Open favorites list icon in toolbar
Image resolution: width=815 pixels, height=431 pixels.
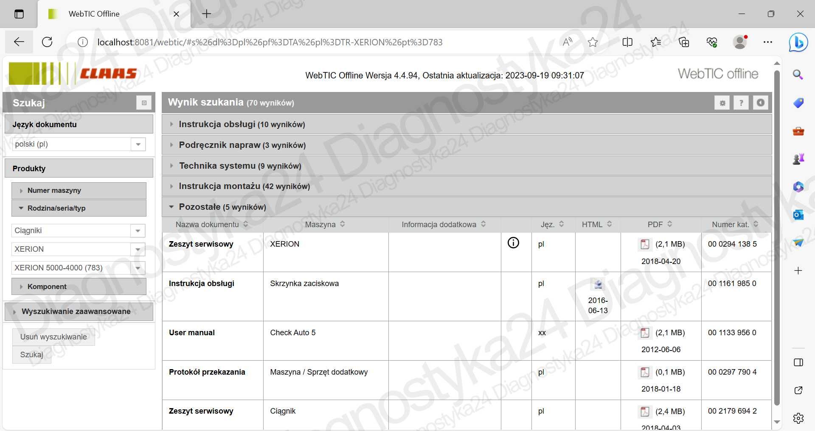pyautogui.click(x=655, y=42)
